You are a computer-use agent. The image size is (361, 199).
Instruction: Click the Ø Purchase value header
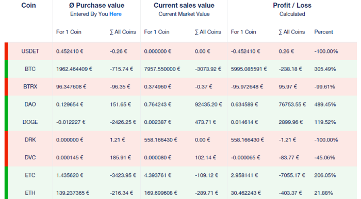coord(97,5)
